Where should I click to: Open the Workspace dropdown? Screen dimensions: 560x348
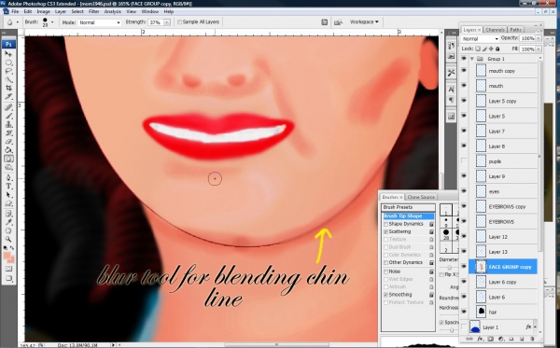(x=364, y=22)
